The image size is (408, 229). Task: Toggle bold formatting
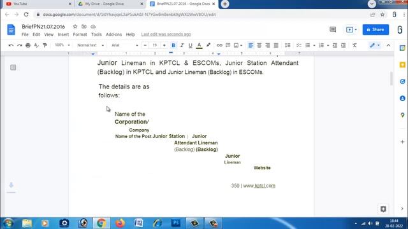coord(173,45)
